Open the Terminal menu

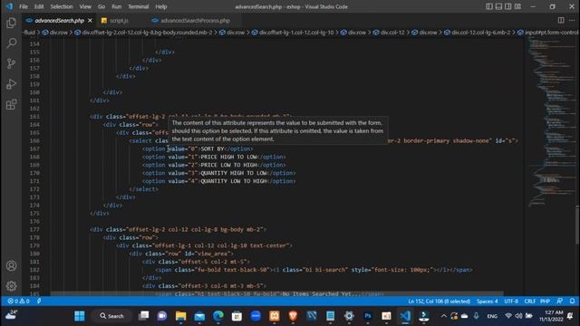[x=139, y=6]
